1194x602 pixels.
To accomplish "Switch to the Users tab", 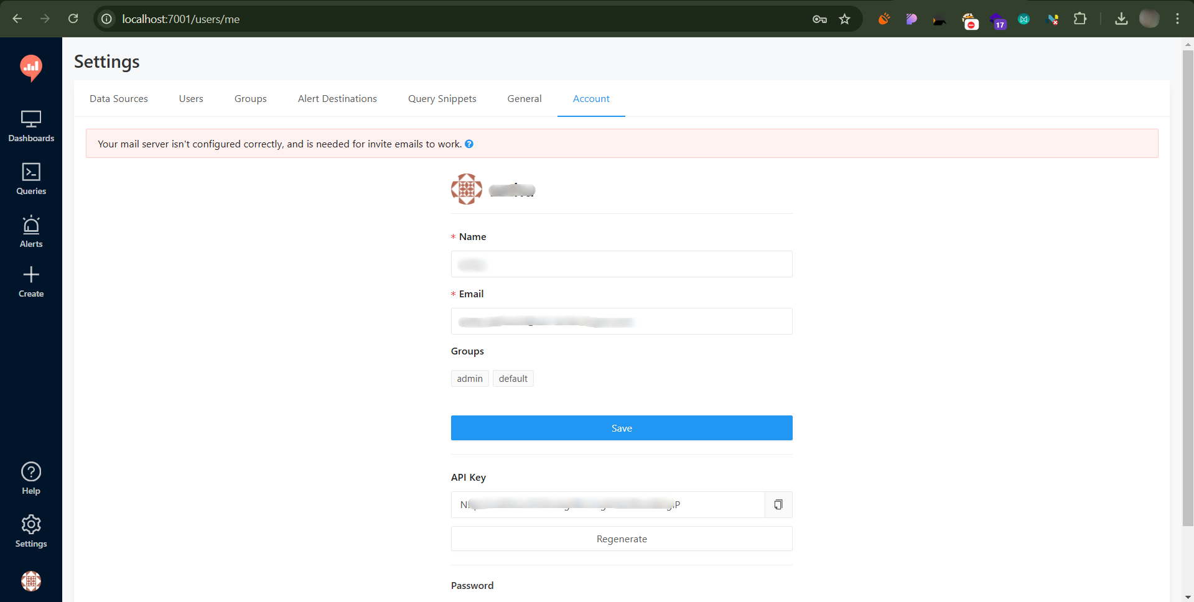I will pyautogui.click(x=190, y=98).
